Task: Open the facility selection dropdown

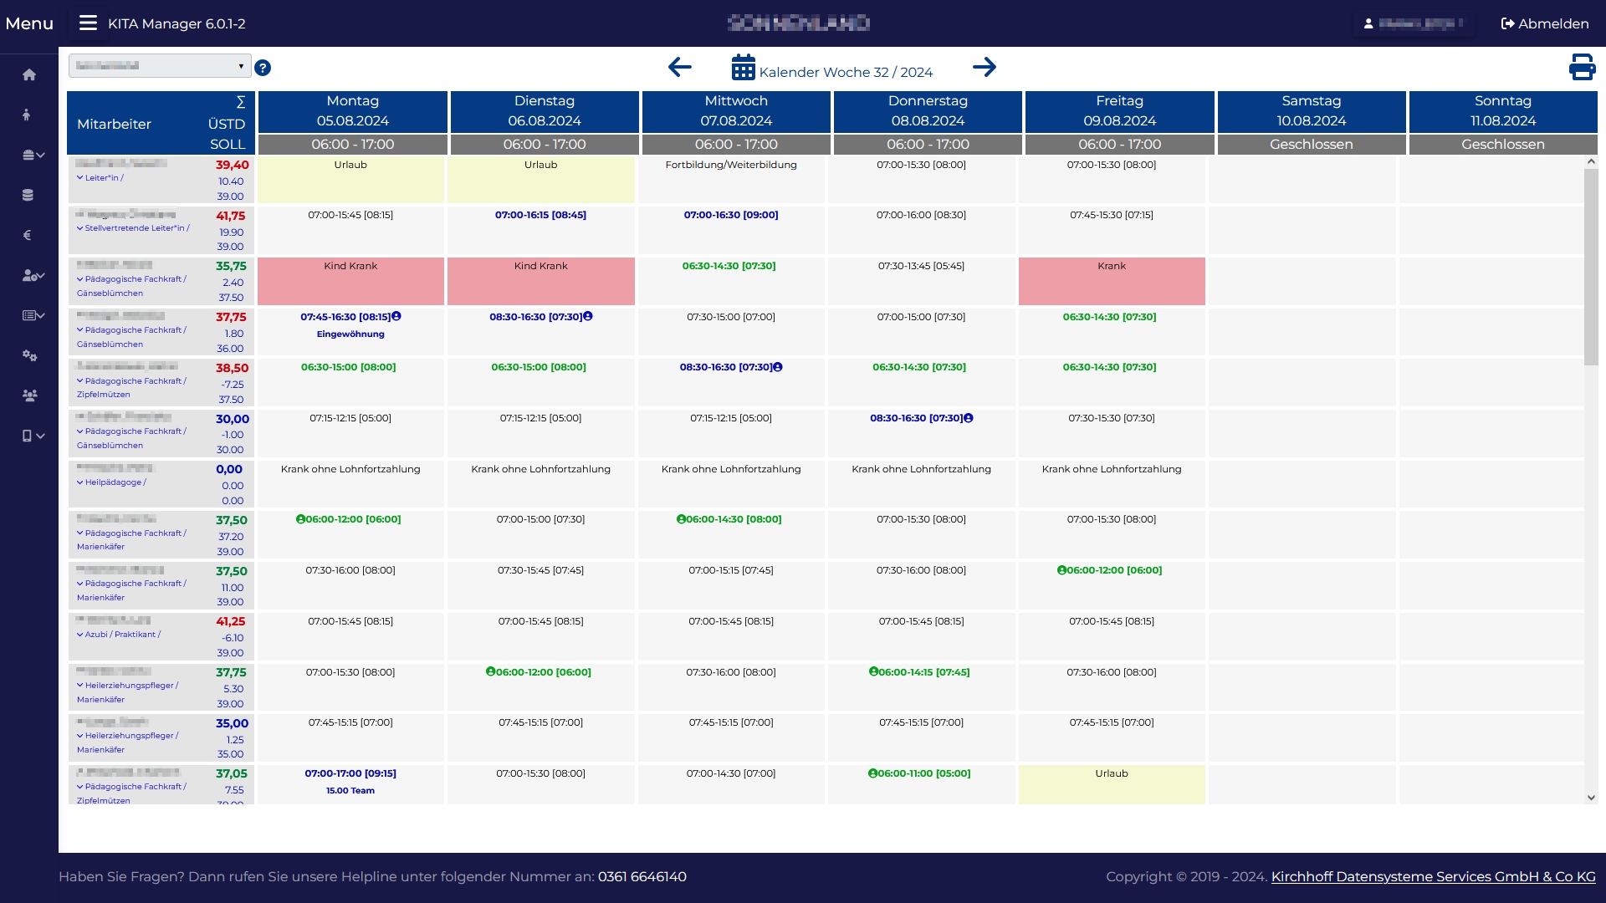Action: [x=160, y=65]
